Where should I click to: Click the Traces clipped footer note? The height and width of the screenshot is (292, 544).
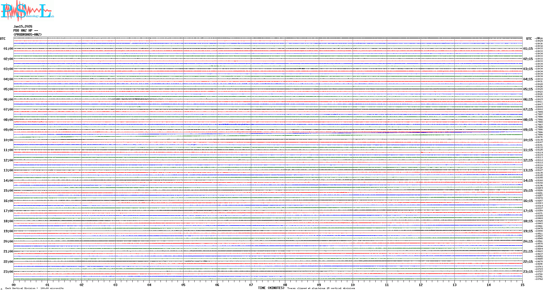pyautogui.click(x=321, y=288)
